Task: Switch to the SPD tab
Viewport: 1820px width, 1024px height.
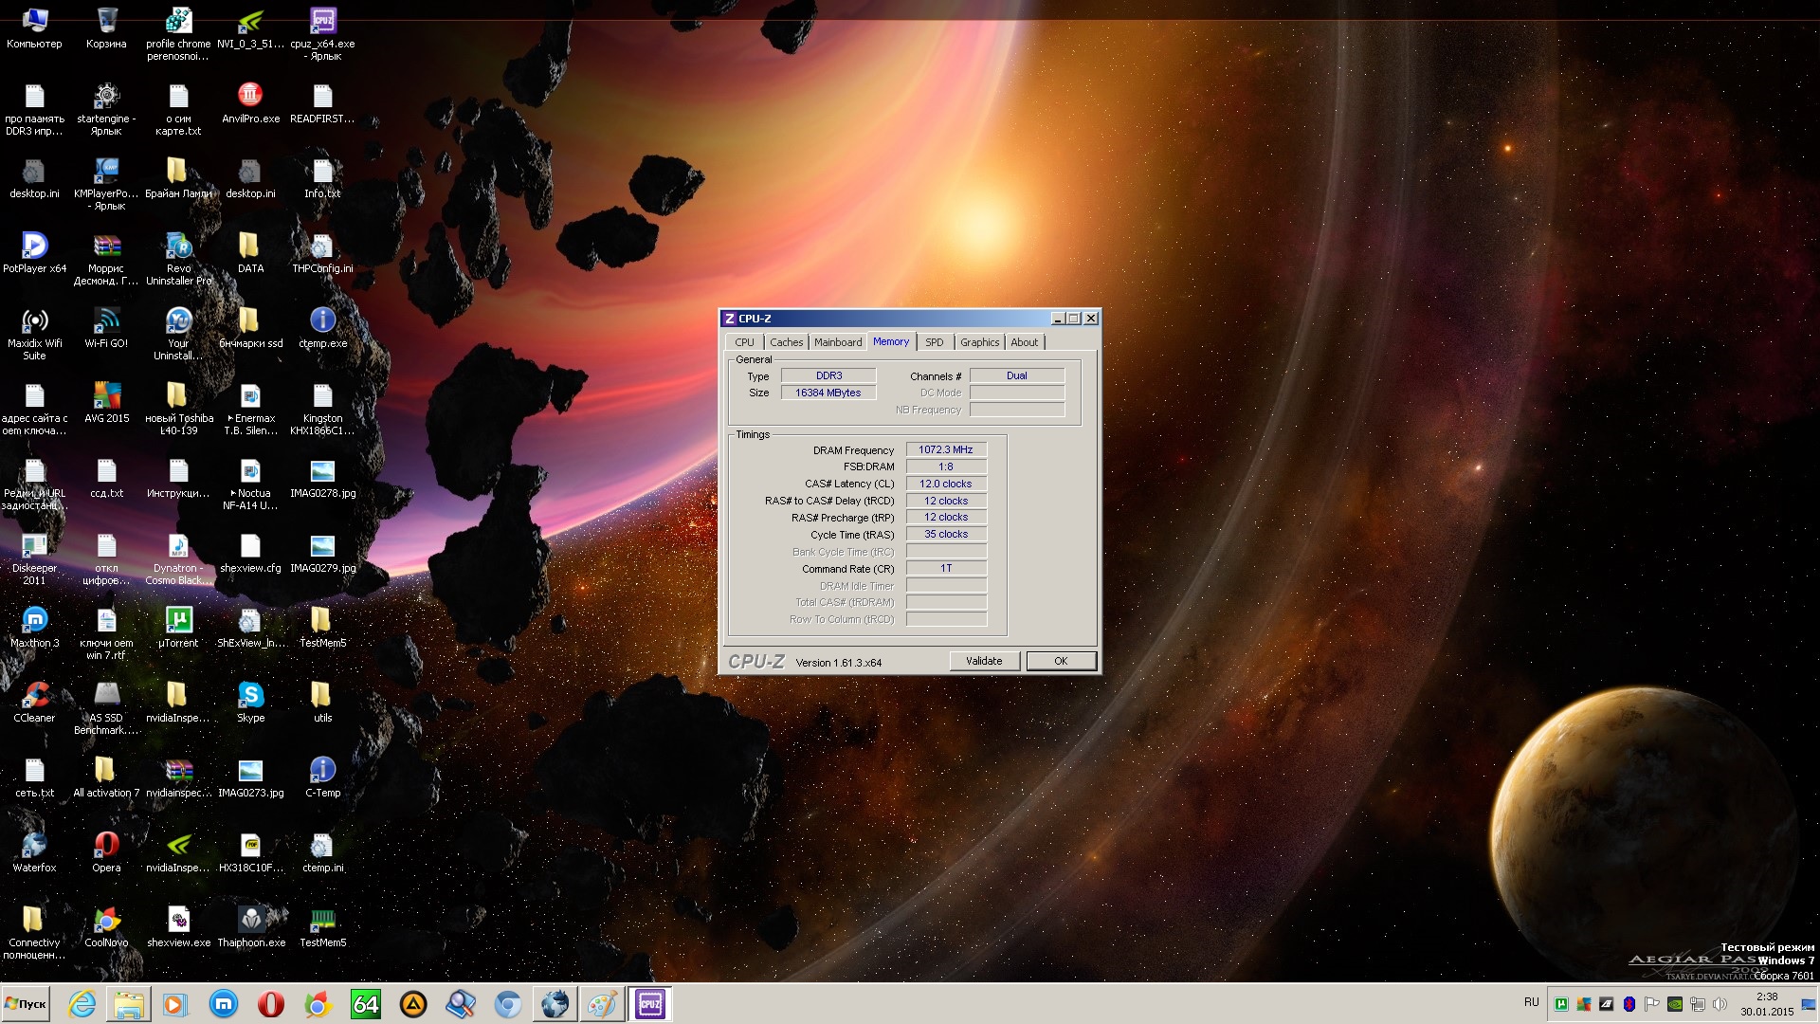Action: 934,342
